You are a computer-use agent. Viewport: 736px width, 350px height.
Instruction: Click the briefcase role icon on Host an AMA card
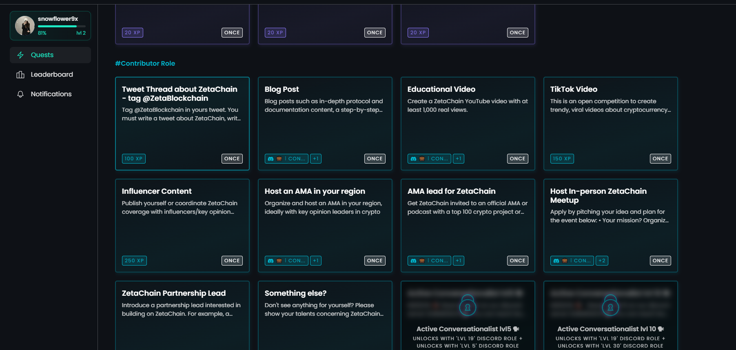[x=279, y=261]
